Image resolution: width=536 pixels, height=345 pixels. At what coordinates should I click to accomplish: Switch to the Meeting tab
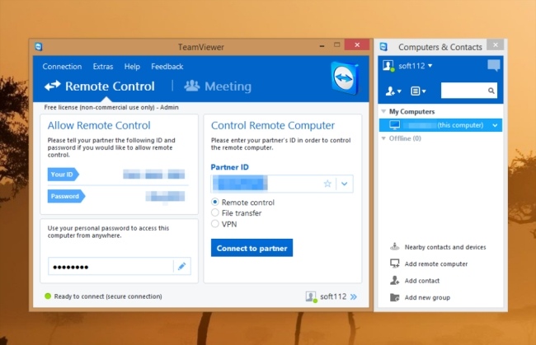coord(218,86)
